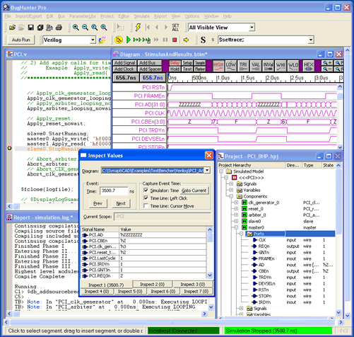Click the folder icon beside Verilog dropdown
This screenshot has height=337, width=354.
click(x=102, y=40)
